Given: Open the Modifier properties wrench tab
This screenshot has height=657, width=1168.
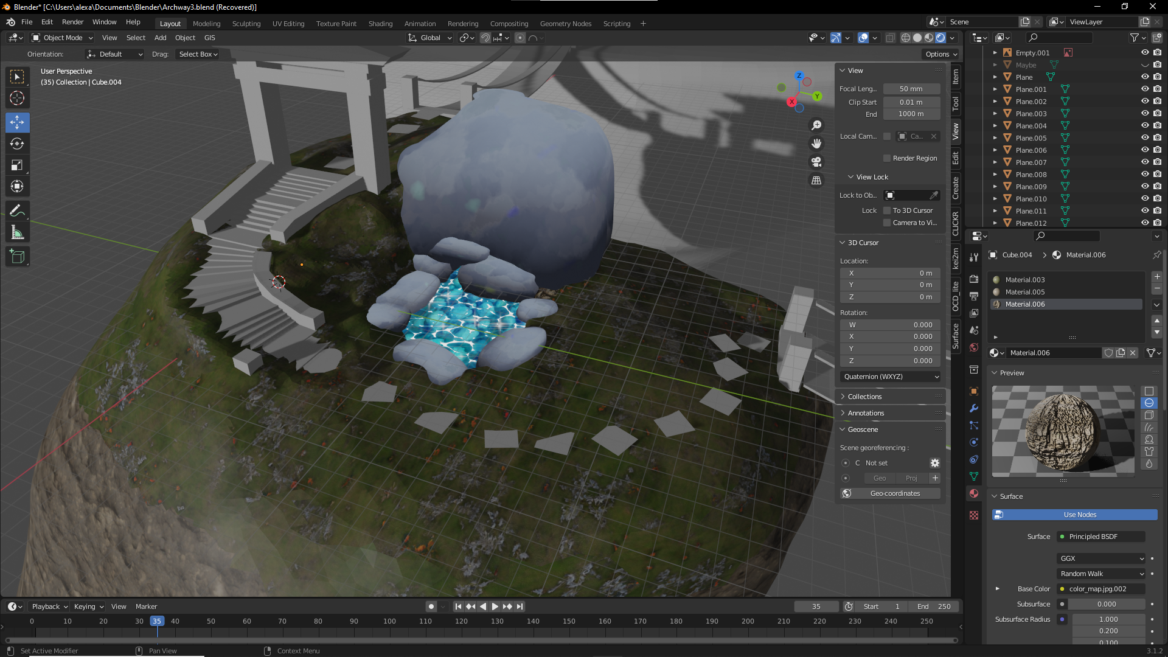Looking at the screenshot, I should click(x=974, y=408).
